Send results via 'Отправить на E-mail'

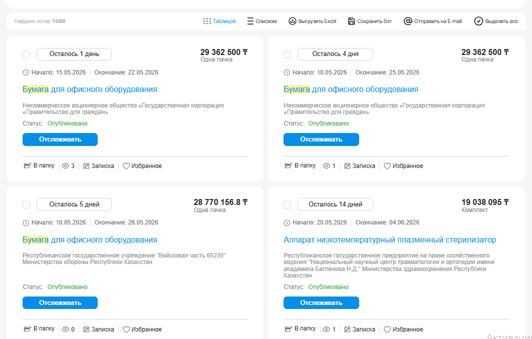(433, 21)
